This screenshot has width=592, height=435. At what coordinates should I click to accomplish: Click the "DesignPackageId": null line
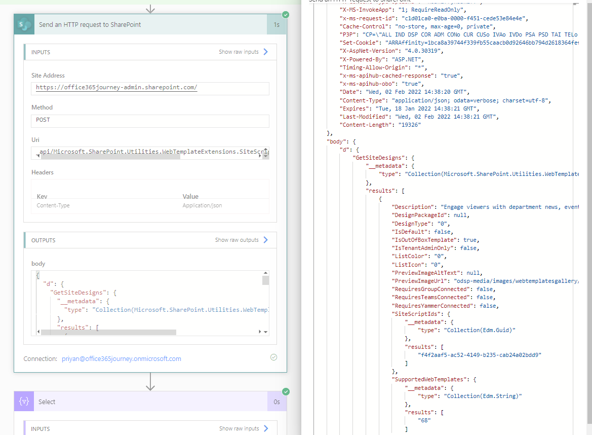(x=431, y=215)
